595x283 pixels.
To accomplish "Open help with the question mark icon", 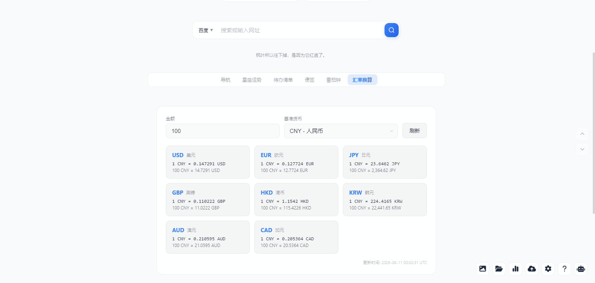I will (x=565, y=269).
